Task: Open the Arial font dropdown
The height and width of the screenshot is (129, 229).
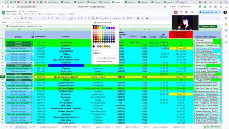Action: [x=60, y=18]
